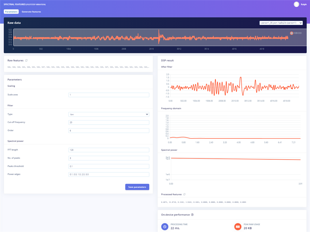The image size is (310, 232).
Task: Switch to the Generate features tab
Action: [x=31, y=12]
